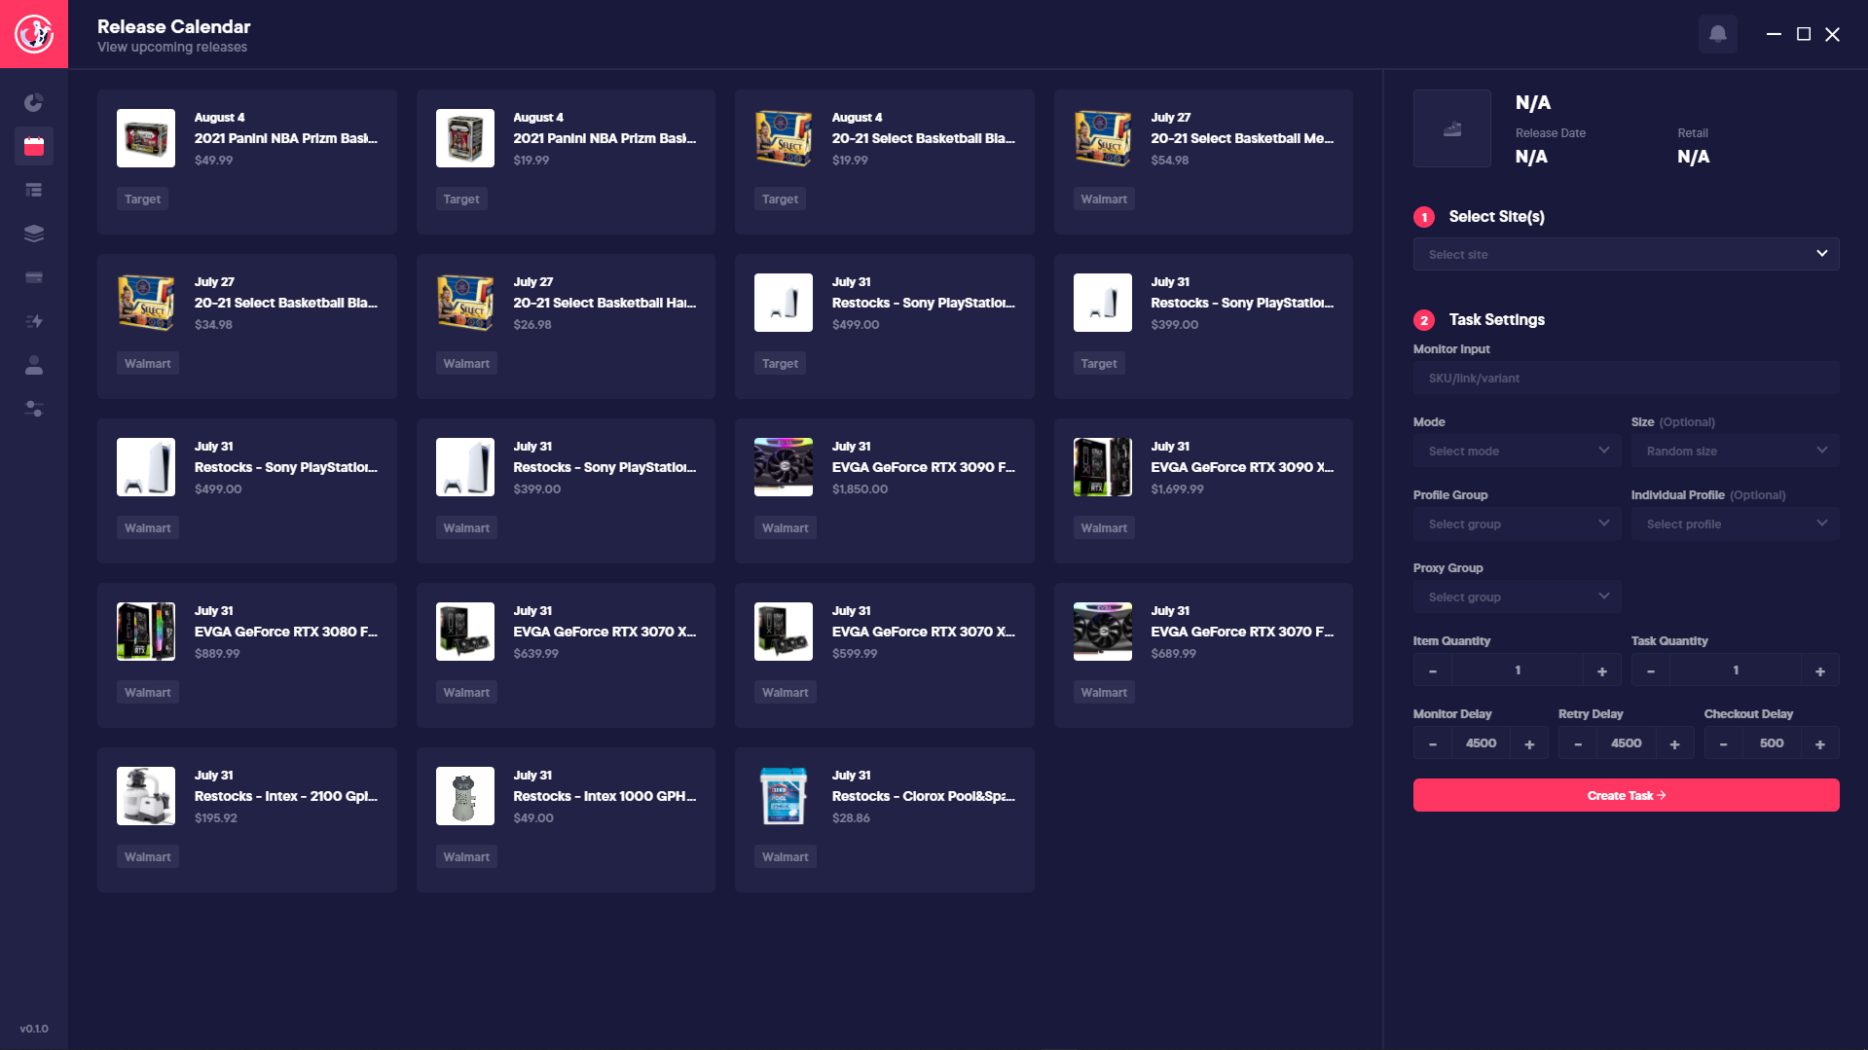Open the credit card icon in sidebar
Image resolution: width=1868 pixels, height=1050 pixels.
pos(34,277)
